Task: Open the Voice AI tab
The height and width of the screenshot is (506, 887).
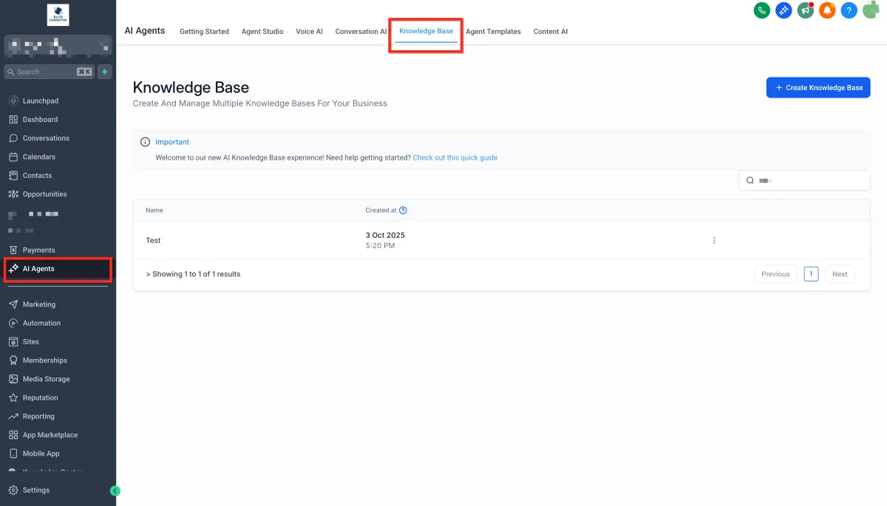Action: point(309,32)
